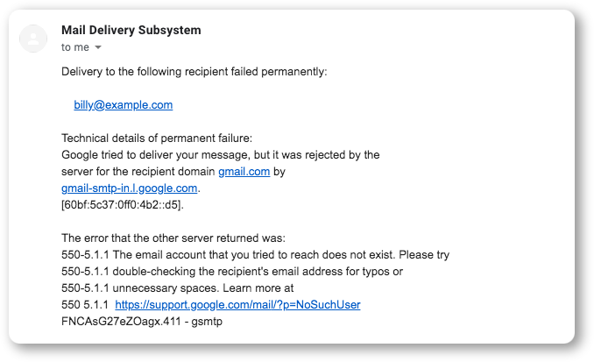
Task: Click the word "by" after gmail.com link
Action: (279, 172)
